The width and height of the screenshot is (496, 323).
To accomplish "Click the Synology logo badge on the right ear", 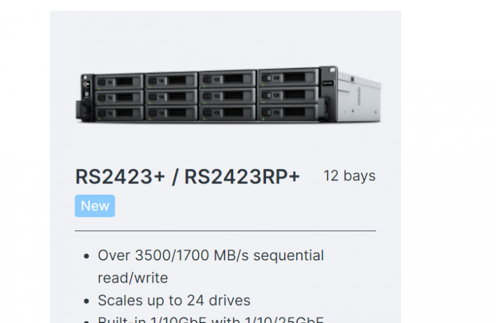I will [x=328, y=83].
